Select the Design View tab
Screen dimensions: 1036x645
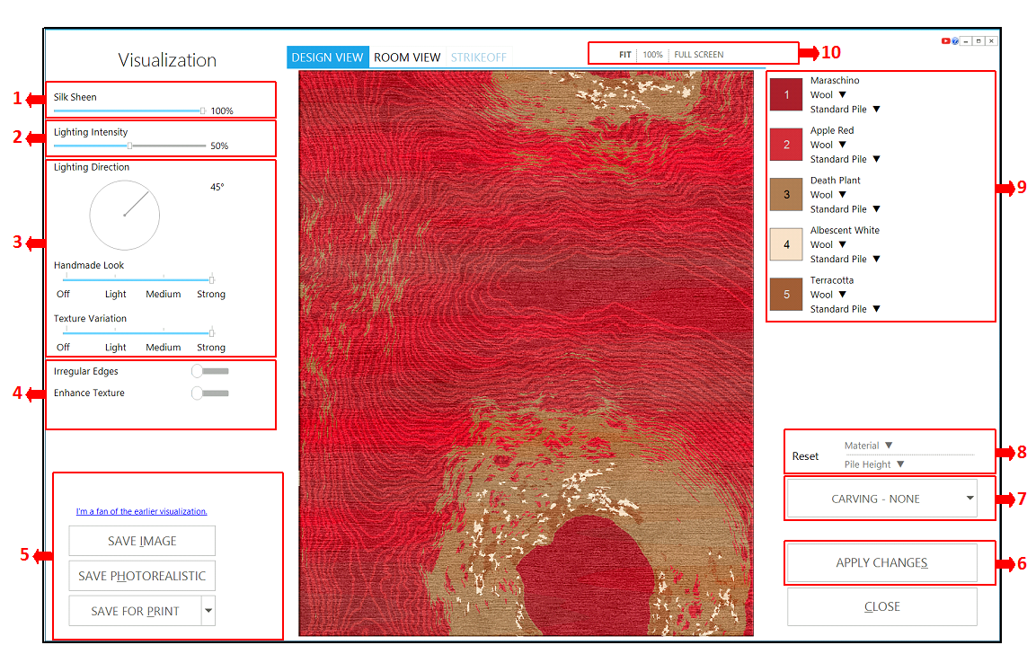pos(328,57)
